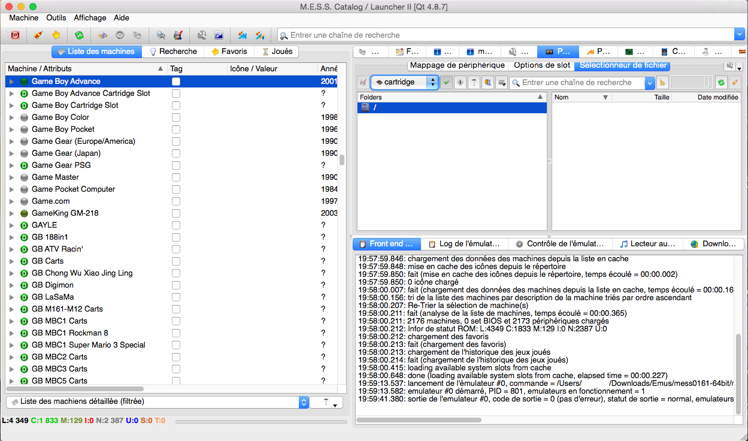
Task: Click the machine list vertical scrollbar handle
Action: tap(342, 160)
